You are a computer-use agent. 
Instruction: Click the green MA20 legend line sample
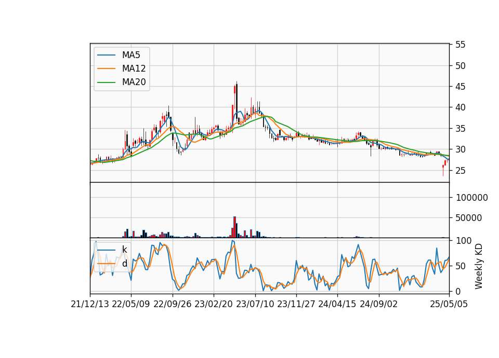[x=106, y=82]
